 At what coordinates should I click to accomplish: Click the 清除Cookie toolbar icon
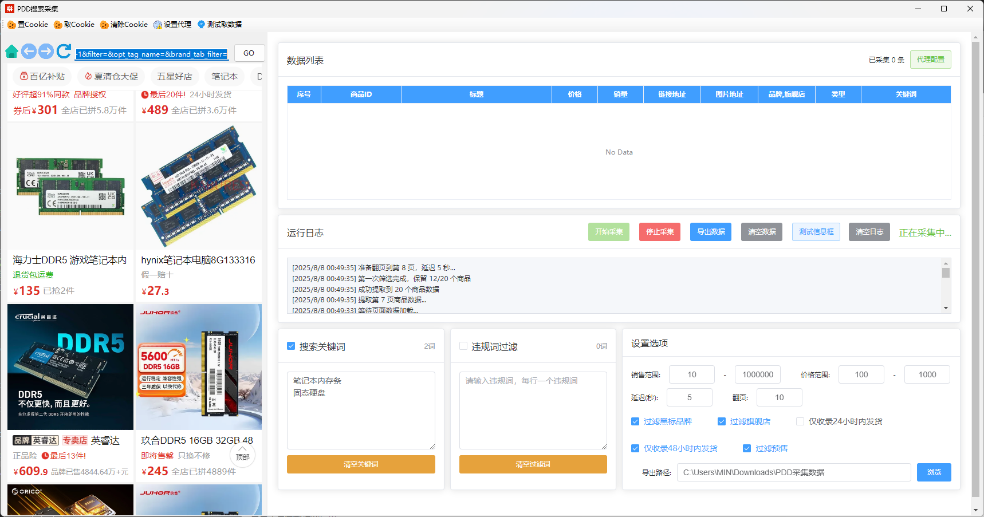[x=124, y=25]
